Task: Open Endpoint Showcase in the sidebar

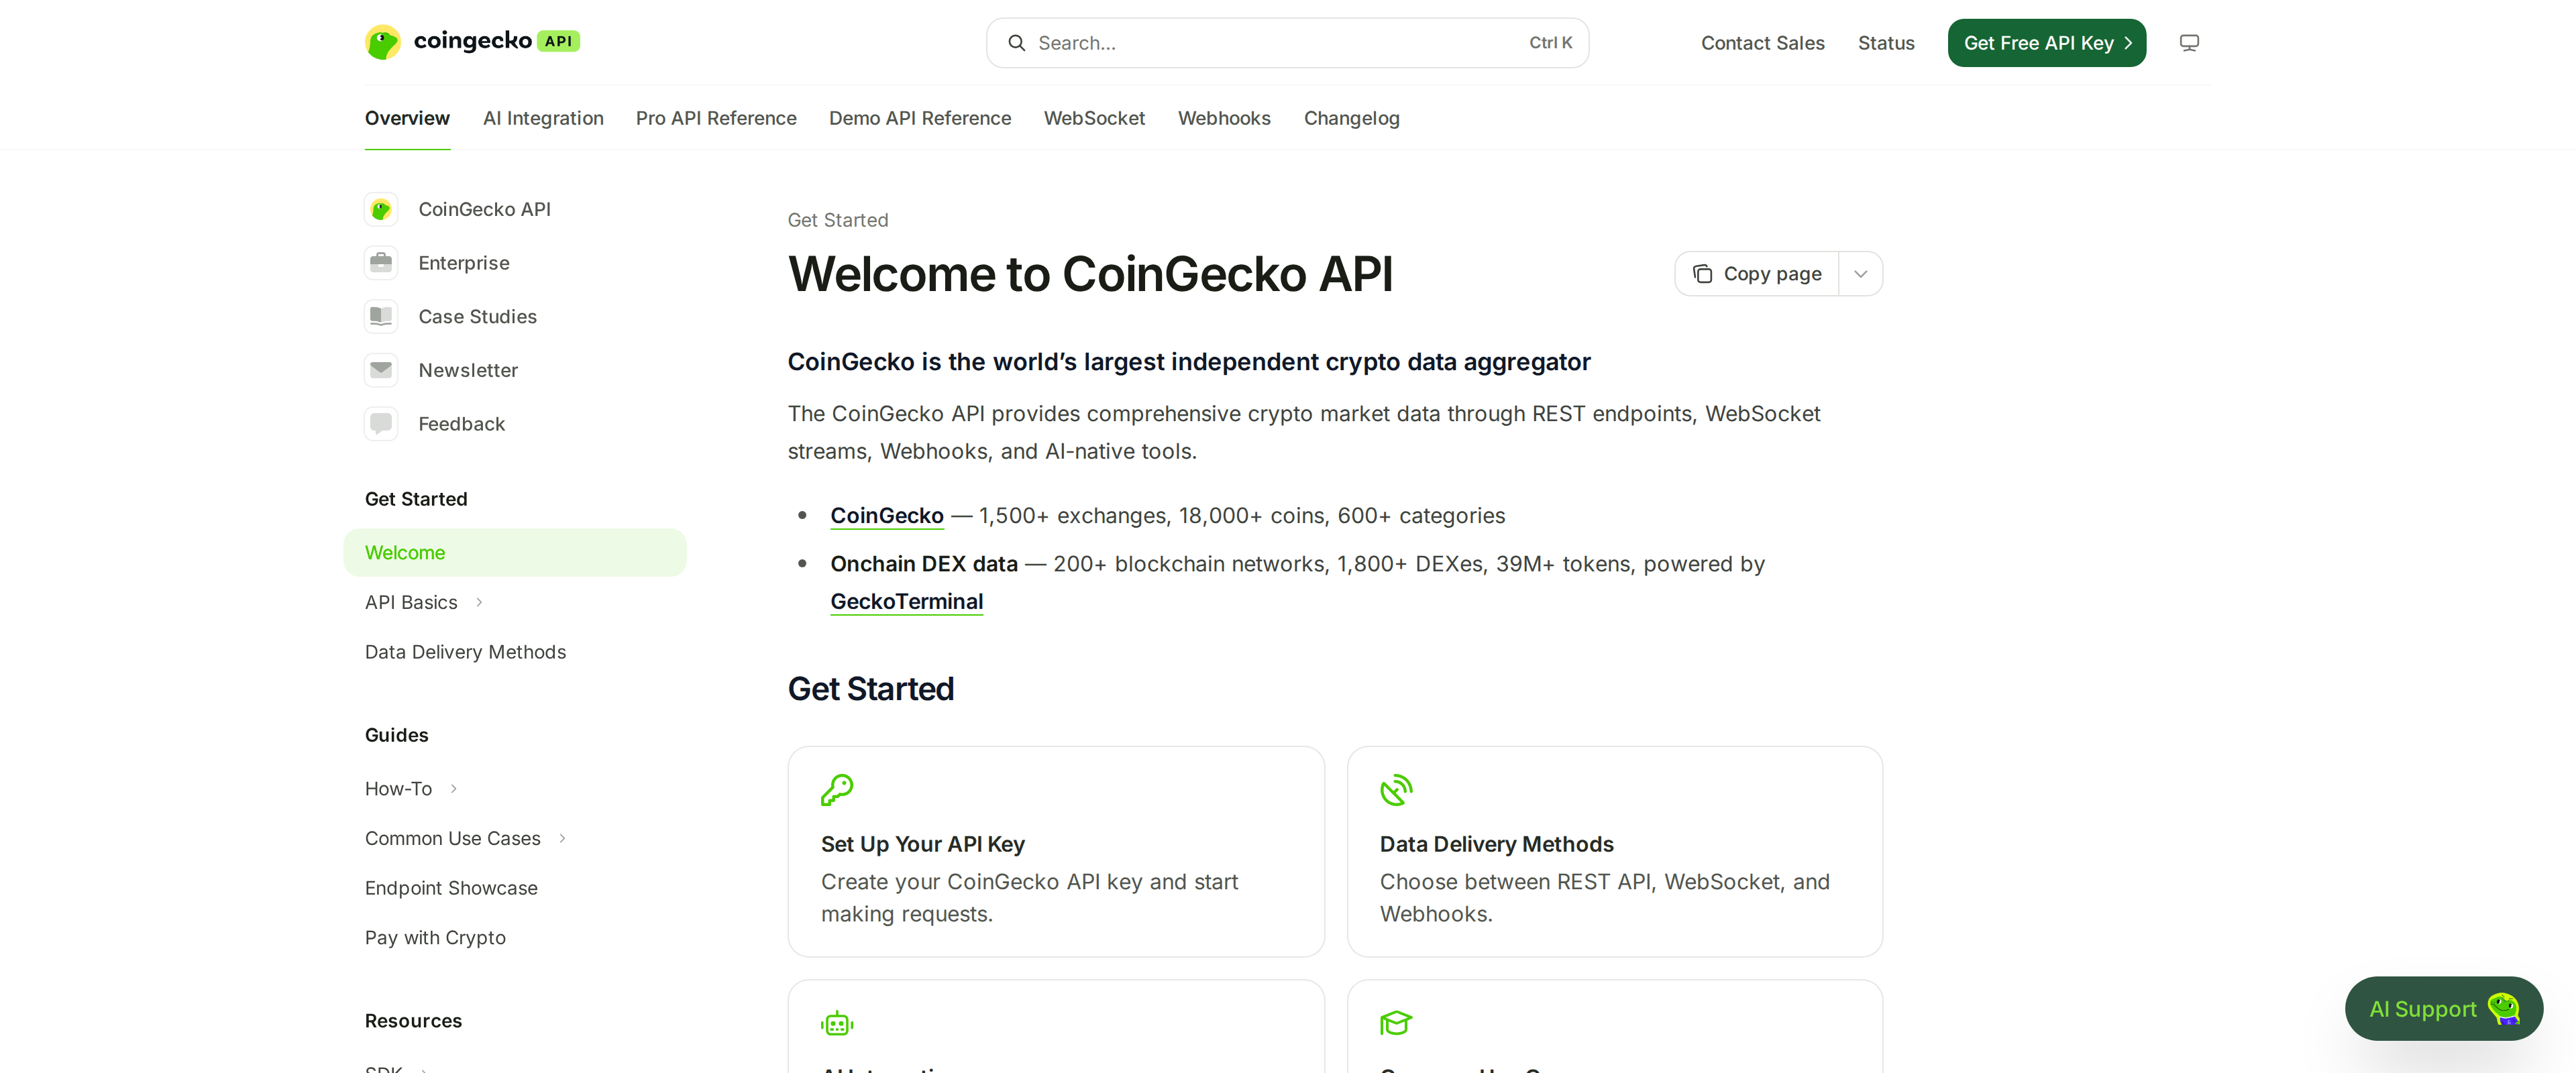Action: [451, 888]
